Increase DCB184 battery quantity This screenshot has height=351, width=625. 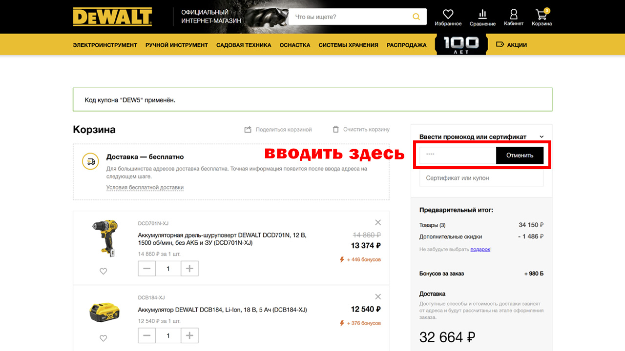(x=190, y=335)
